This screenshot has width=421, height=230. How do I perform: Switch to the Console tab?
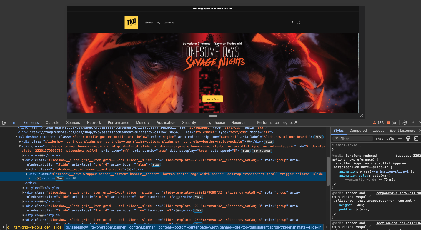52,122
